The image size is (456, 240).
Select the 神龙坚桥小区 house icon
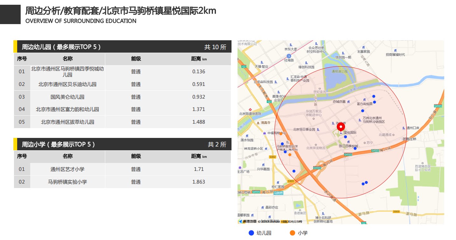click(x=266, y=148)
